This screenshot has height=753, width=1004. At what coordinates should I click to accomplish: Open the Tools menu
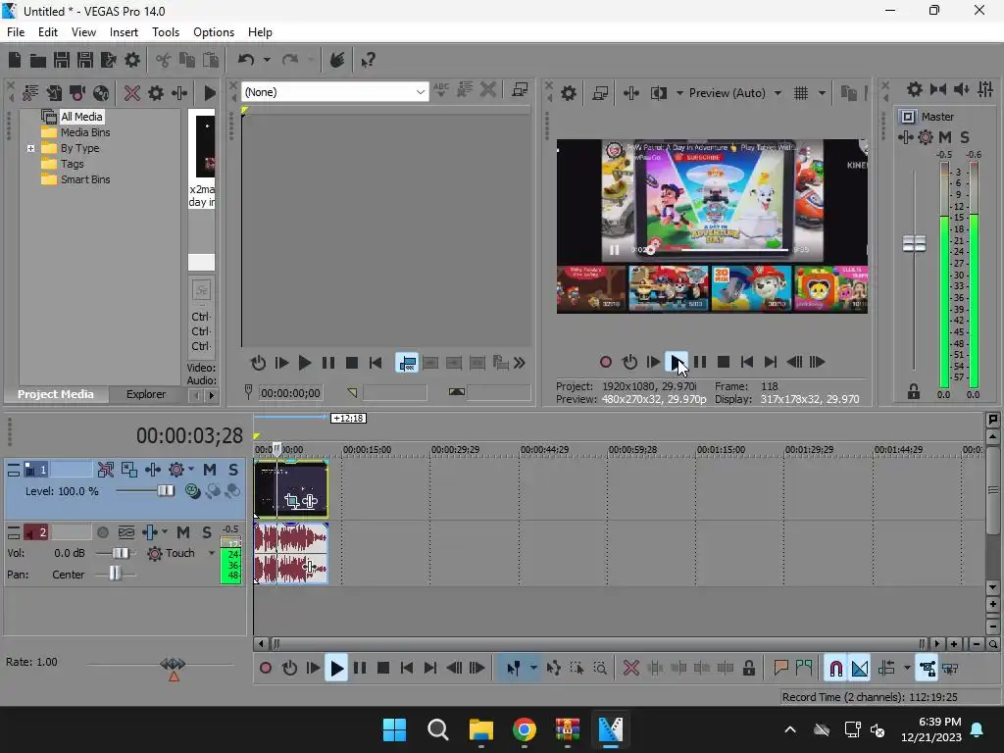coord(165,32)
